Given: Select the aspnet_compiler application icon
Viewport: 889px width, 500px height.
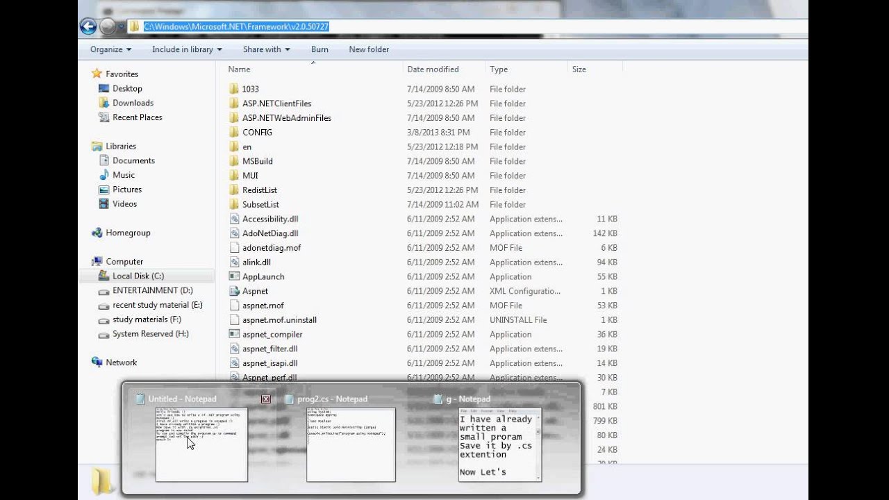Looking at the screenshot, I should click(x=234, y=334).
